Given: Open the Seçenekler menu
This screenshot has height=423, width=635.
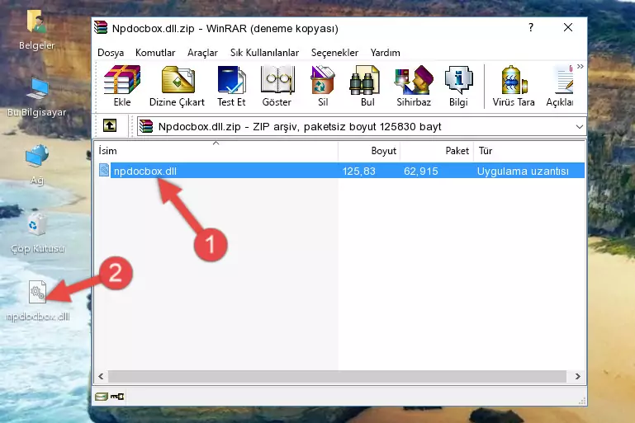Looking at the screenshot, I should tap(334, 53).
